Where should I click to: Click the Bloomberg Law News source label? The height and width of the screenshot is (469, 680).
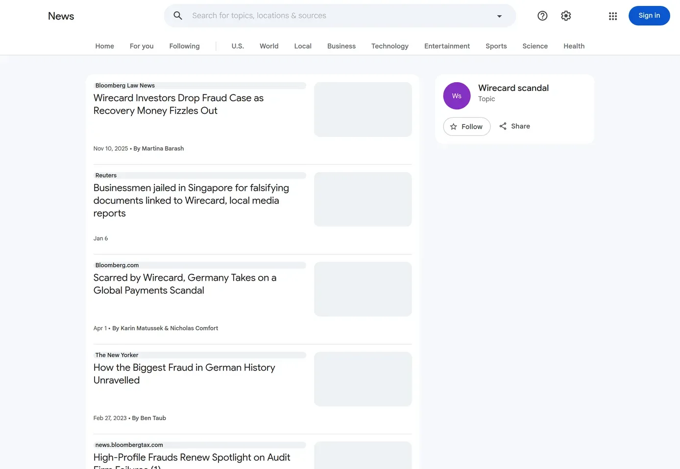125,86
